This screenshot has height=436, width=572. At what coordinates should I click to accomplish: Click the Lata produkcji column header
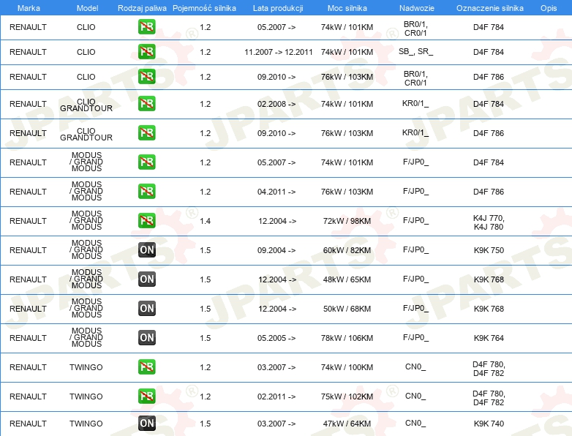278,8
